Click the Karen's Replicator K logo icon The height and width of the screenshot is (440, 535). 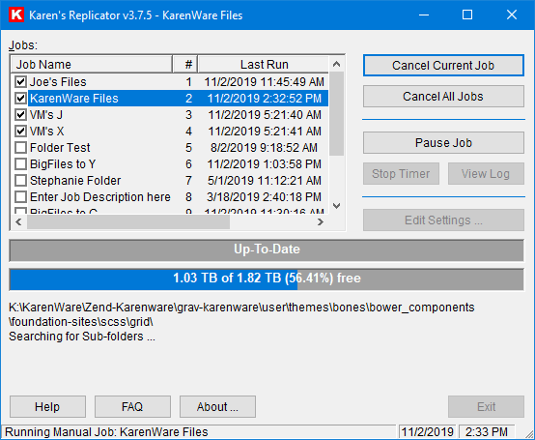pos(16,15)
